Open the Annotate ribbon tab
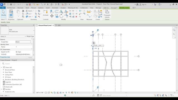This screenshot has width=178, height=100. point(55,8)
